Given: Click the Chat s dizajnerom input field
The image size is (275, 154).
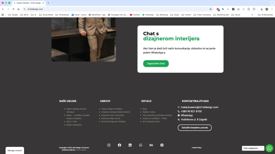Looking at the screenshot, I should 253,148.
